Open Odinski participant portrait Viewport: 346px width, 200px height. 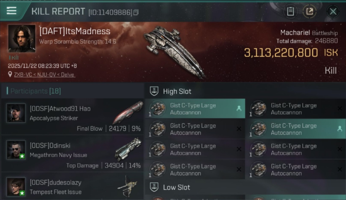click(16, 150)
